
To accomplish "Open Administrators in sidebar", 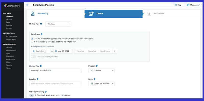I will 11,50.
